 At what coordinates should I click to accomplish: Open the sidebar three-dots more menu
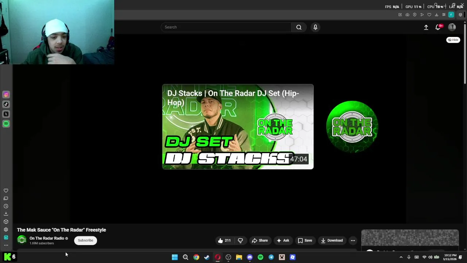(x=6, y=245)
